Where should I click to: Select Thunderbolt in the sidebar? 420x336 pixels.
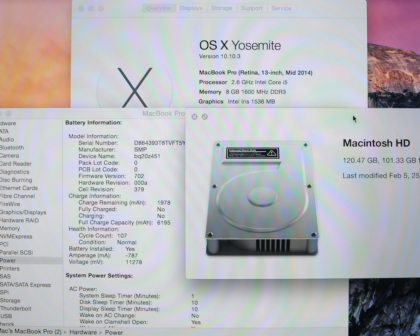pos(16,308)
